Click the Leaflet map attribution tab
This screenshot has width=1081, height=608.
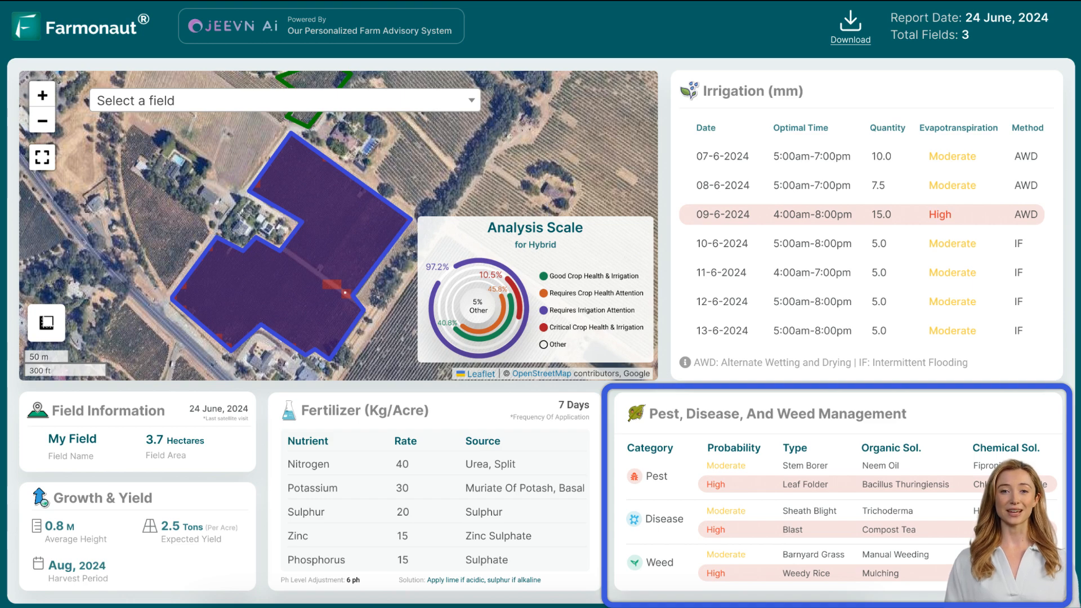482,373
